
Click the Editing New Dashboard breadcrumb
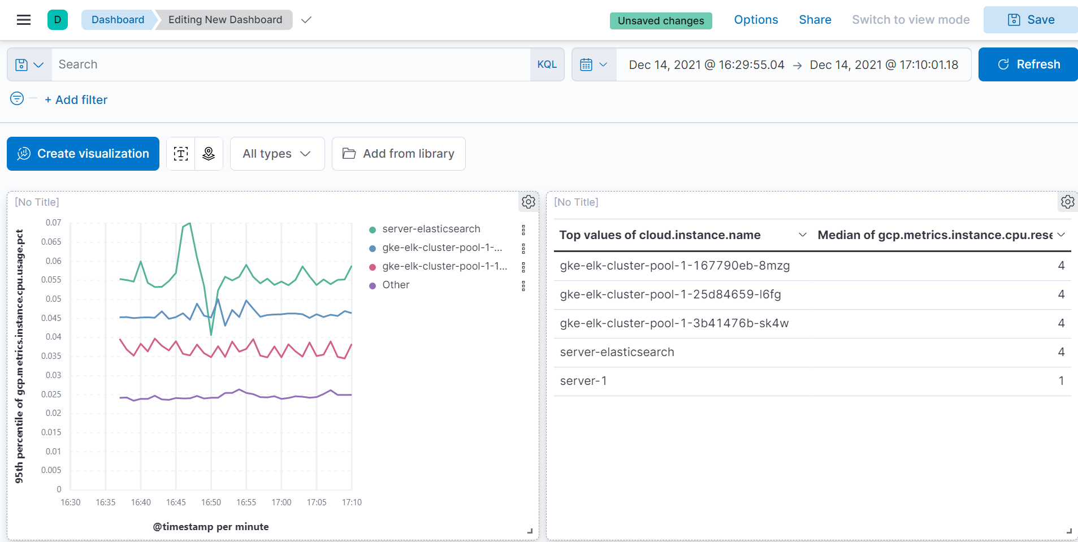coord(225,20)
